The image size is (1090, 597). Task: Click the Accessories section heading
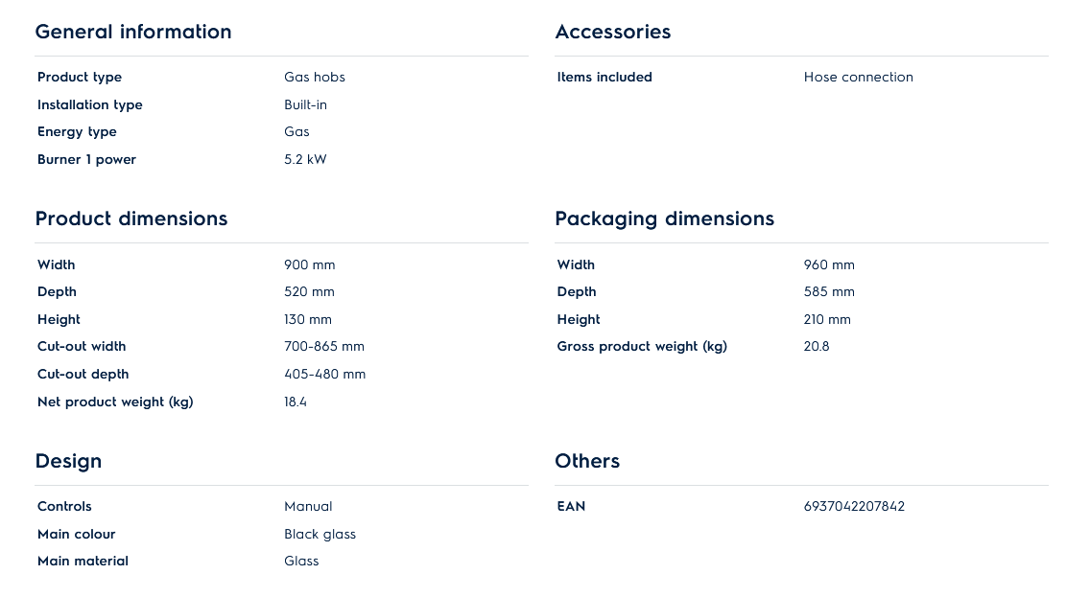[612, 32]
